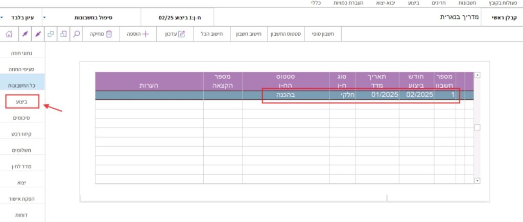Open the פעולות בקובץ menu
523x222 pixels.
504,3
